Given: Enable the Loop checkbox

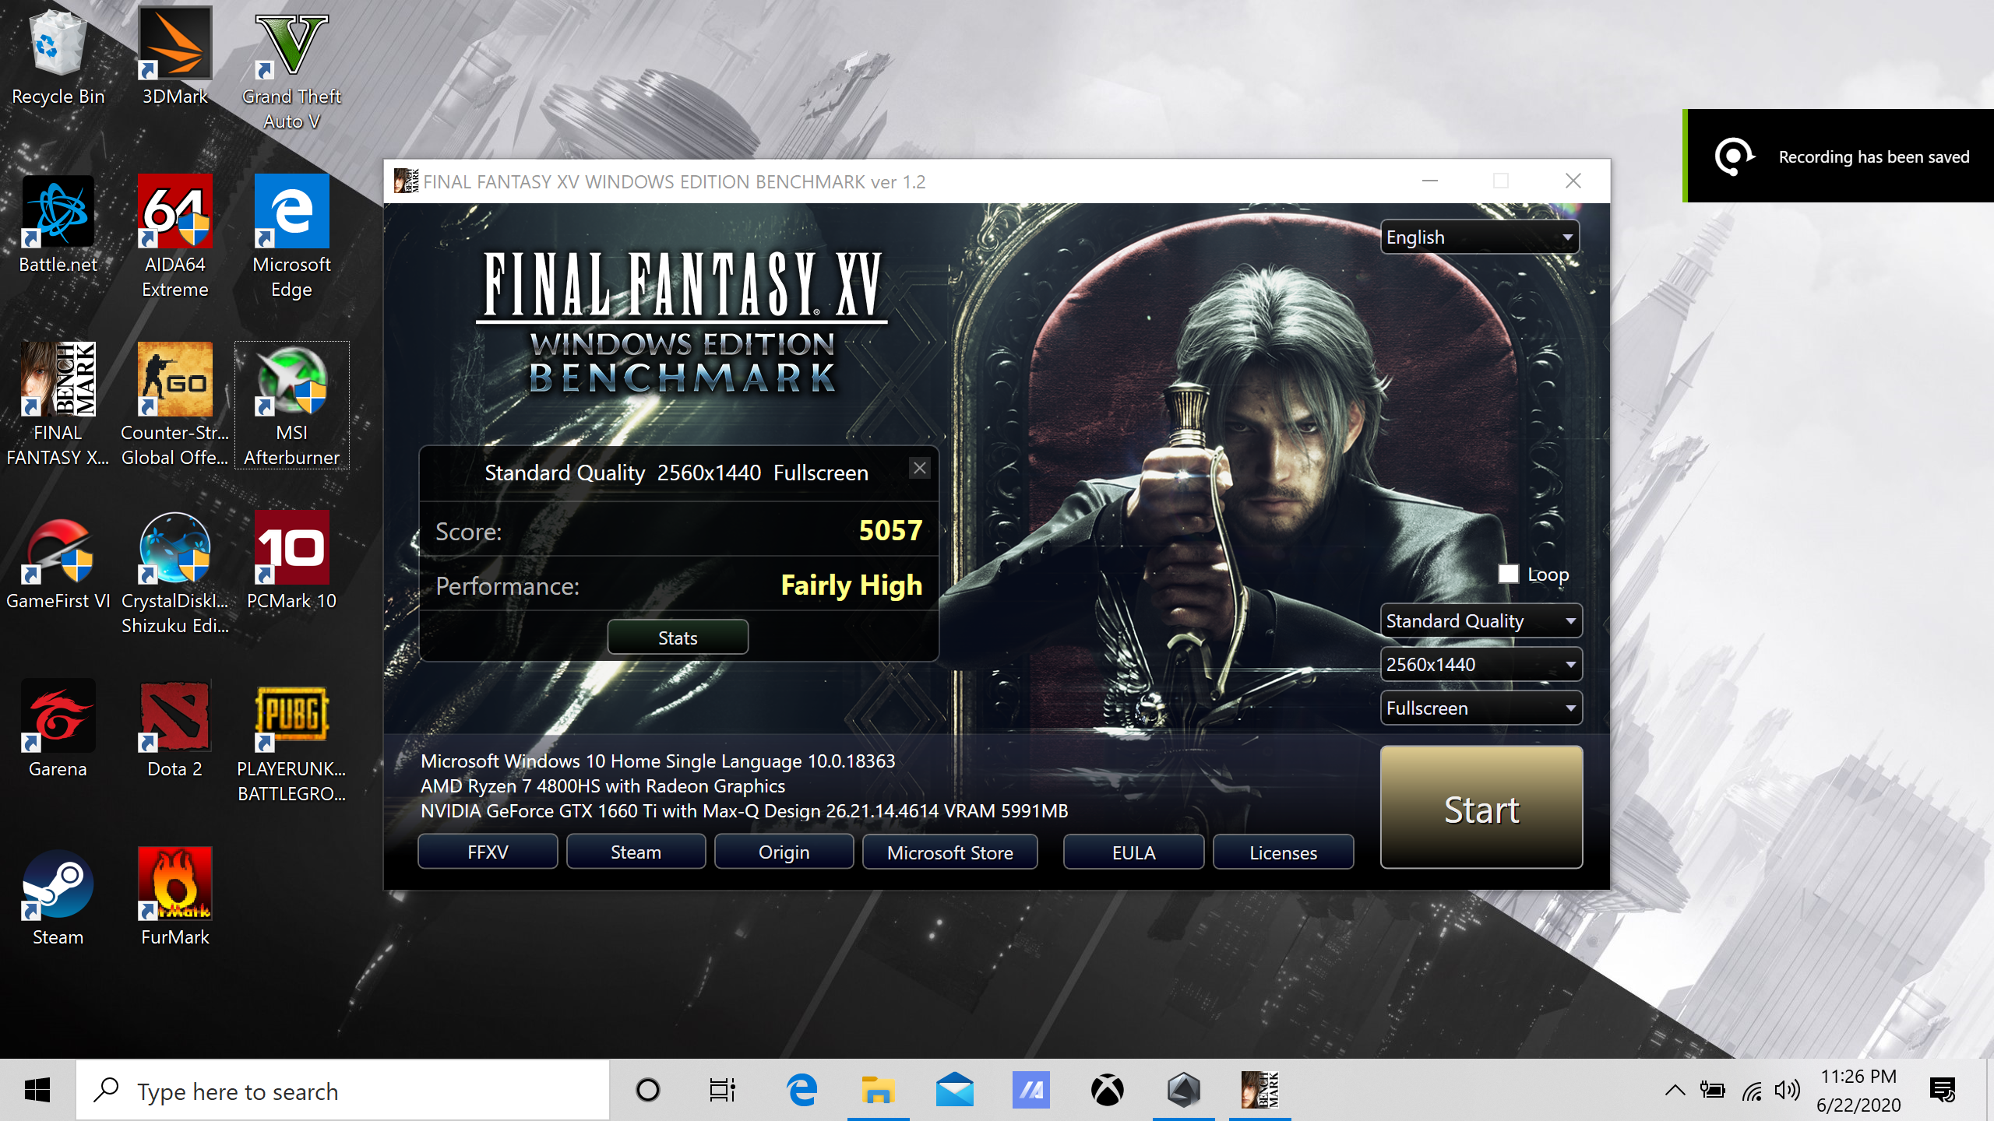Looking at the screenshot, I should click(x=1508, y=574).
